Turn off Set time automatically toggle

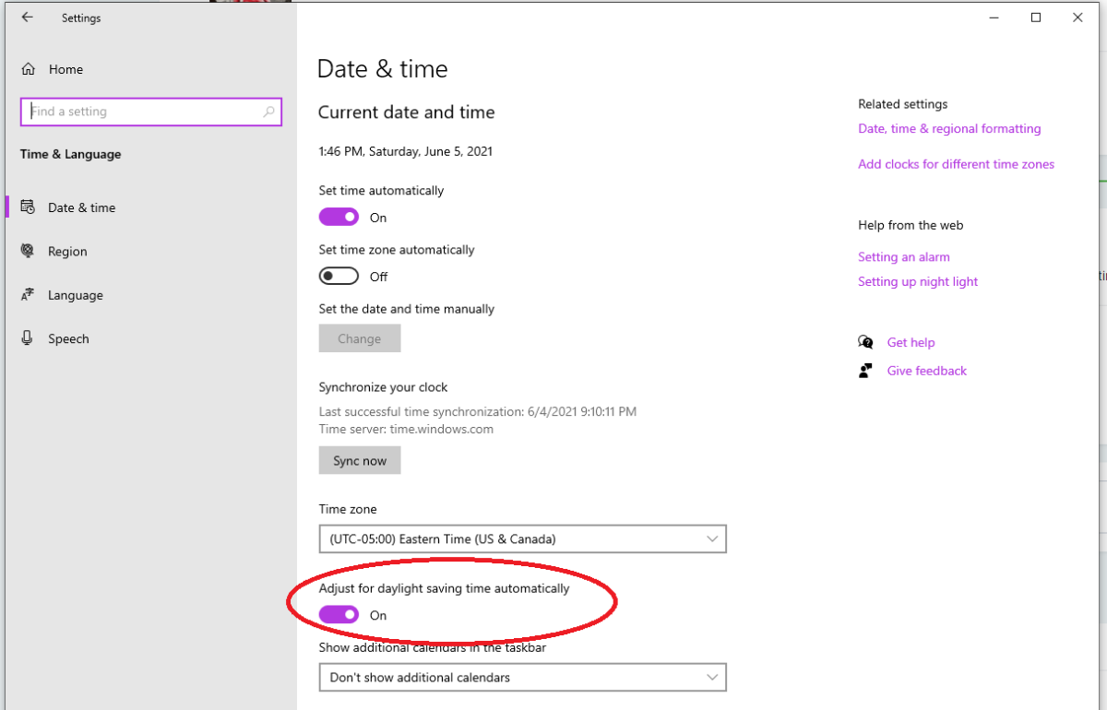tap(339, 218)
